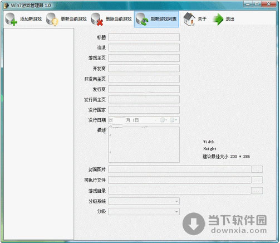280x243 pixels.
Task: Minimize the Win7游戏管理器 window
Action: pos(248,4)
